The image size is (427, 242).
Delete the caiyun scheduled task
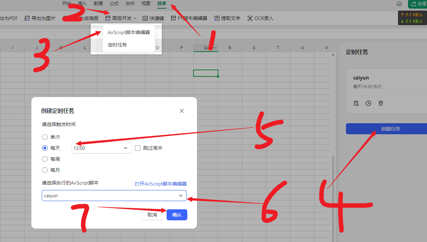[x=381, y=103]
